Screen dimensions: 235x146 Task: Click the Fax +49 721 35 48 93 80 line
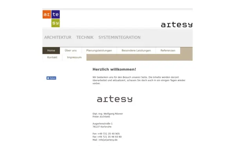click(107, 137)
